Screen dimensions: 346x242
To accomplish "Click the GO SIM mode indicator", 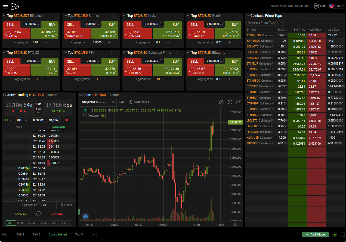I will click(320, 6).
